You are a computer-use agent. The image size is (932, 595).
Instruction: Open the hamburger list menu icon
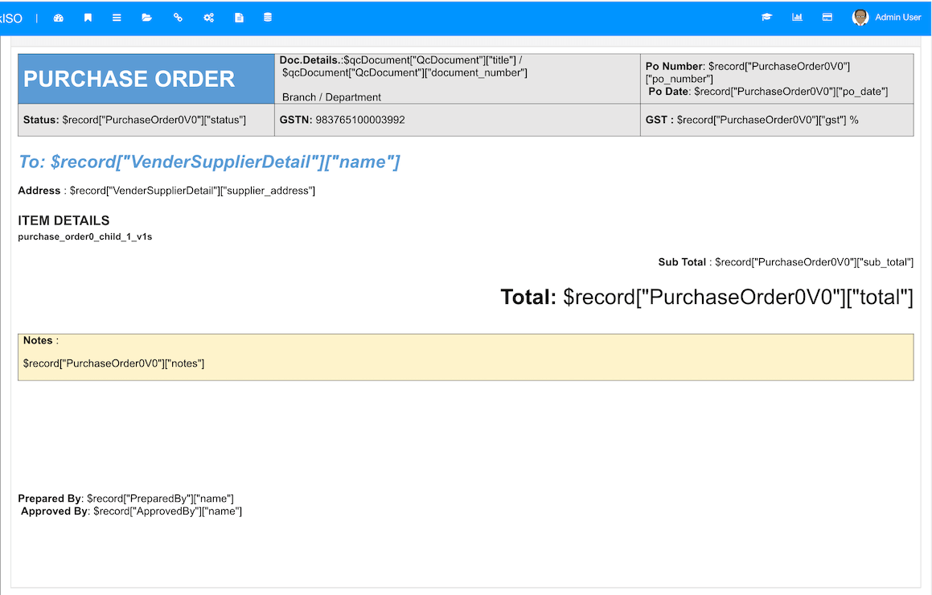coord(117,18)
